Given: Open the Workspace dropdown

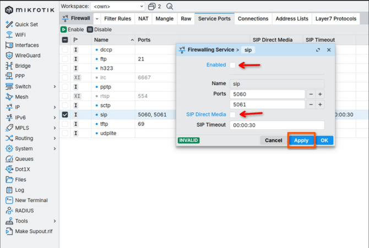Looking at the screenshot, I should click(x=118, y=6).
